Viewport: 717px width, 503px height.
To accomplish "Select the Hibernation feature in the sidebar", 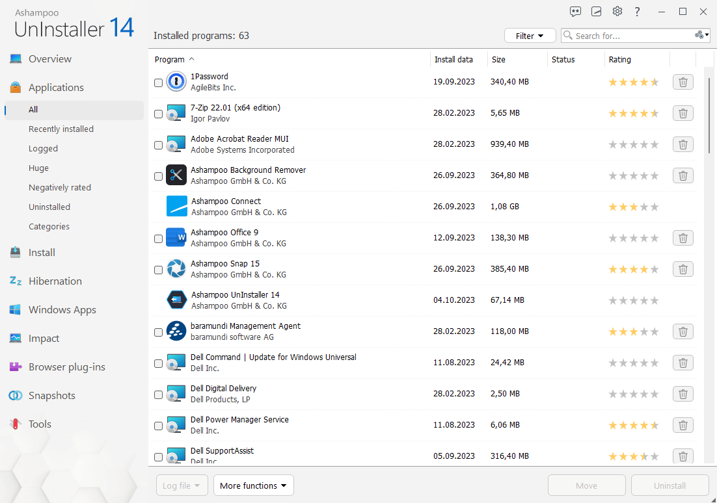I will [55, 281].
